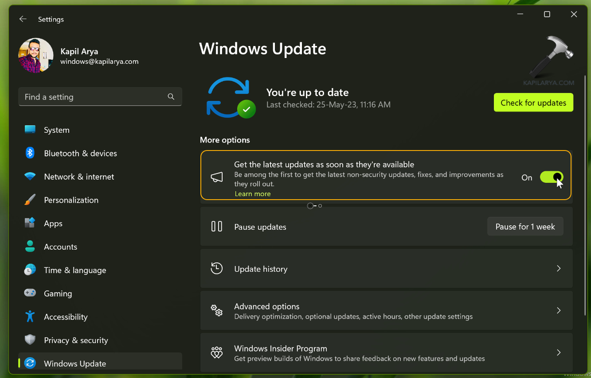The width and height of the screenshot is (591, 378).
Task: Click the Personalization paintbrush icon
Action: coord(30,200)
